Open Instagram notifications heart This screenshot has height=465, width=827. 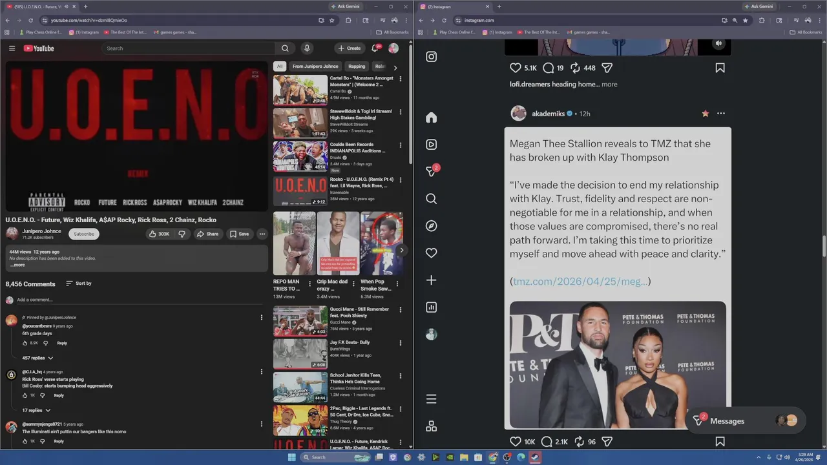pyautogui.click(x=432, y=253)
